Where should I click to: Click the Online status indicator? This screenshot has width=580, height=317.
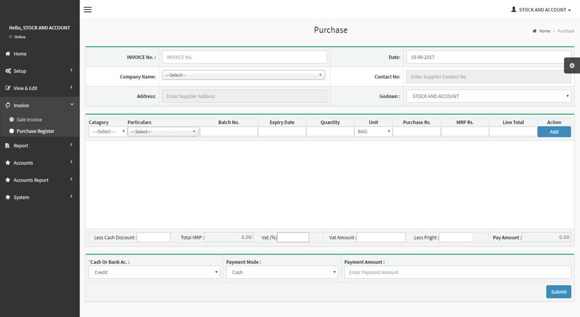(x=17, y=37)
